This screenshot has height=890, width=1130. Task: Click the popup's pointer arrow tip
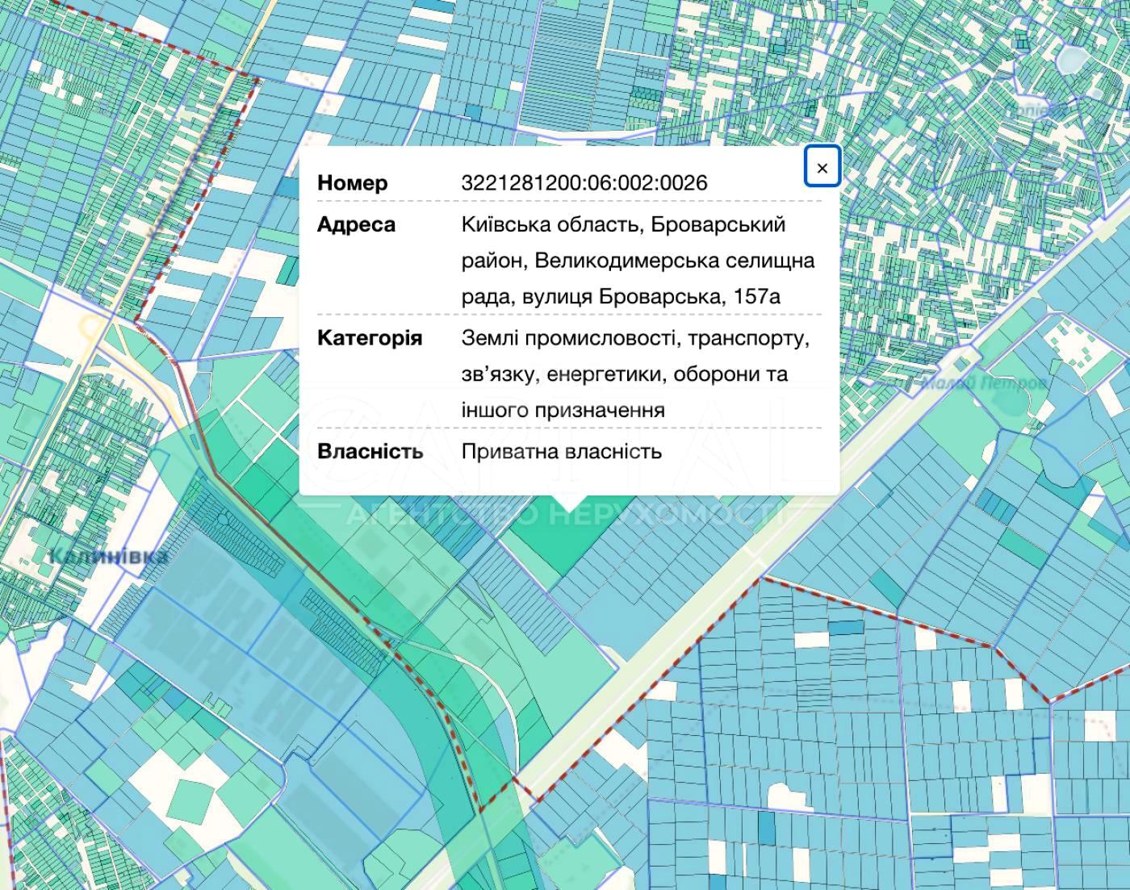click(569, 508)
